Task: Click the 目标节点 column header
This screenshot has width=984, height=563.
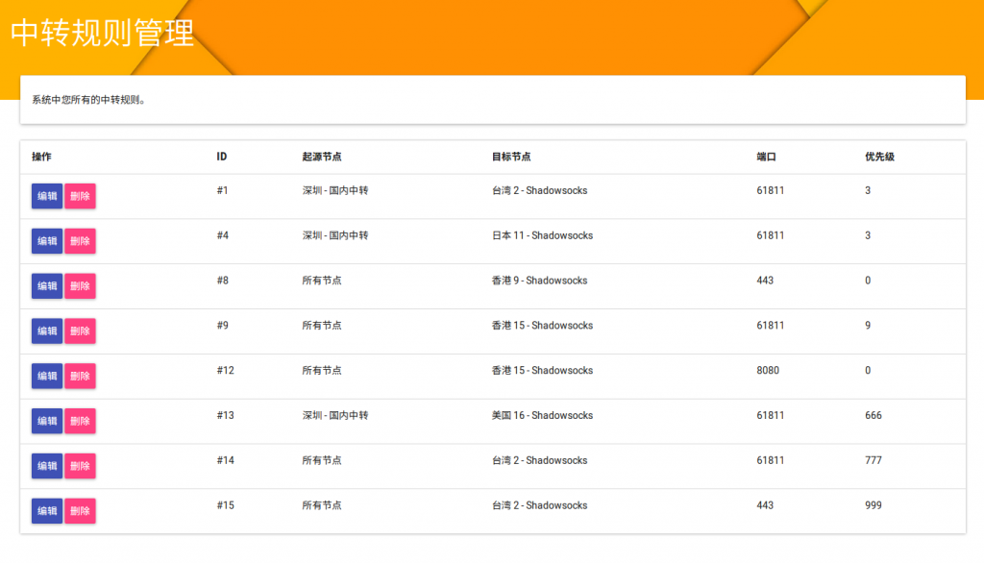Action: click(511, 157)
